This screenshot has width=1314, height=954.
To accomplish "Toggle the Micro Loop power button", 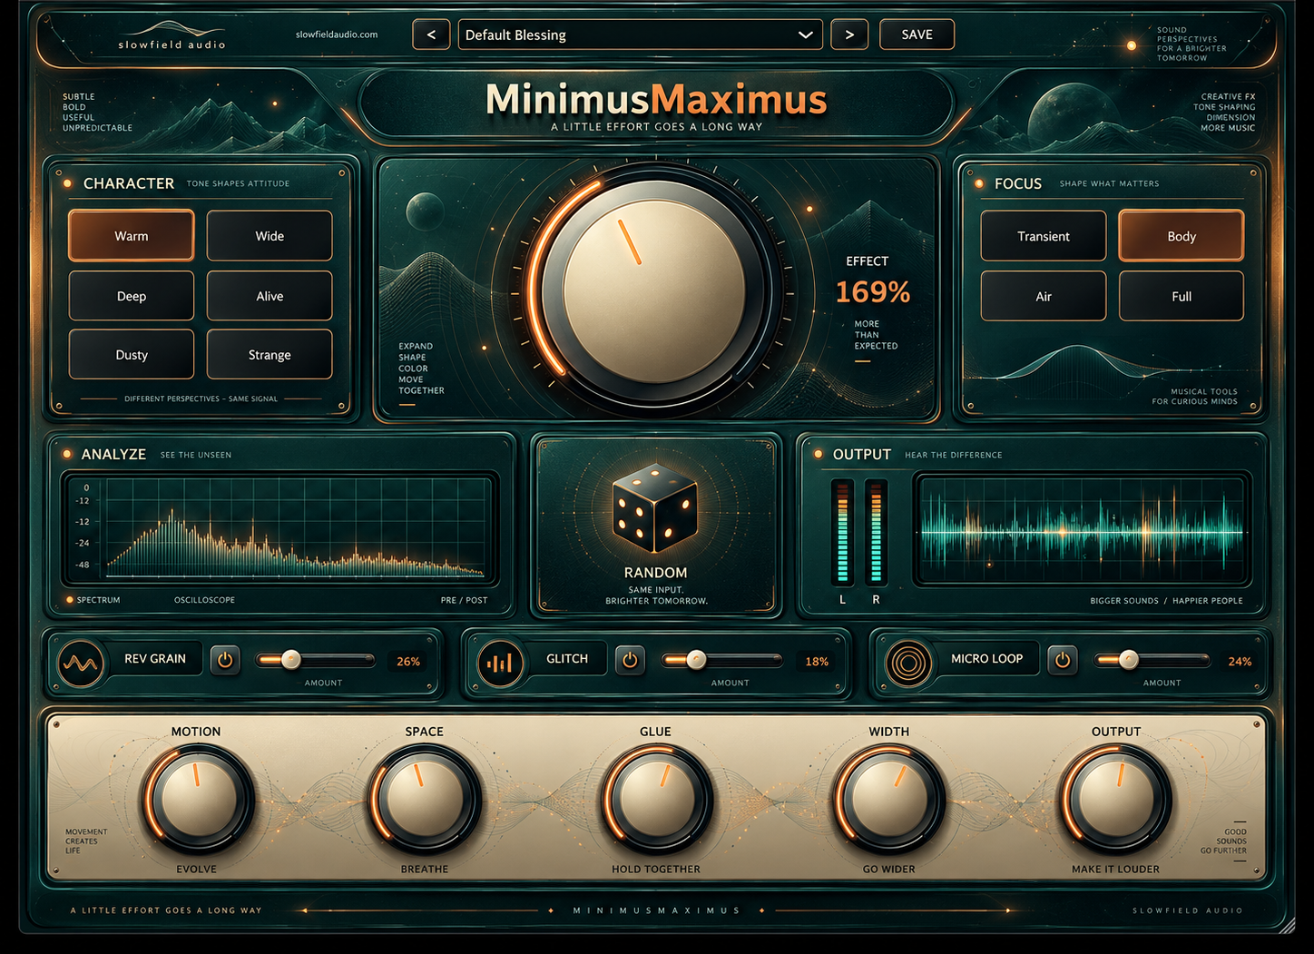I will 1062,660.
